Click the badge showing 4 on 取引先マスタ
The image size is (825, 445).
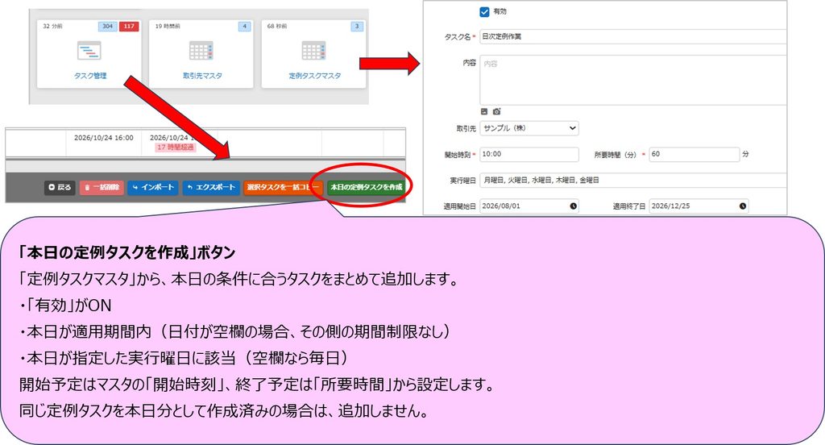(x=245, y=27)
